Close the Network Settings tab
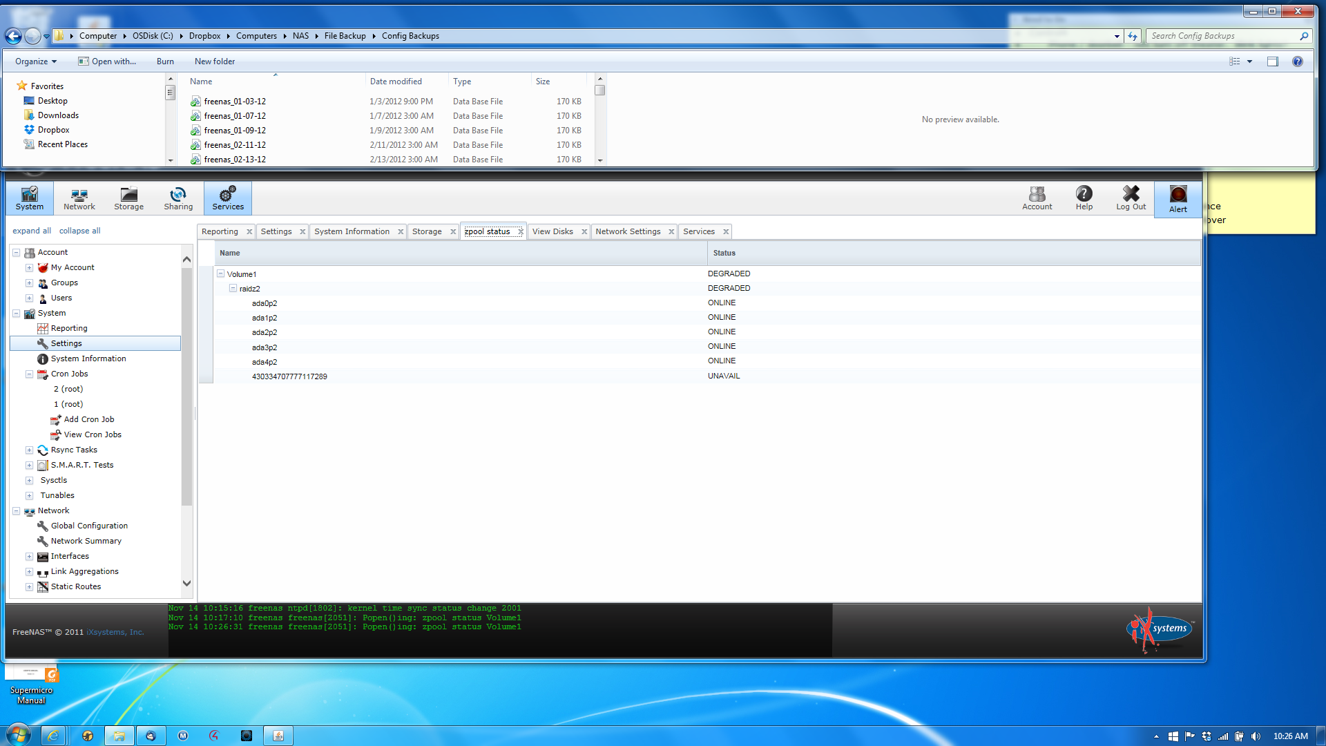The image size is (1326, 746). [671, 231]
